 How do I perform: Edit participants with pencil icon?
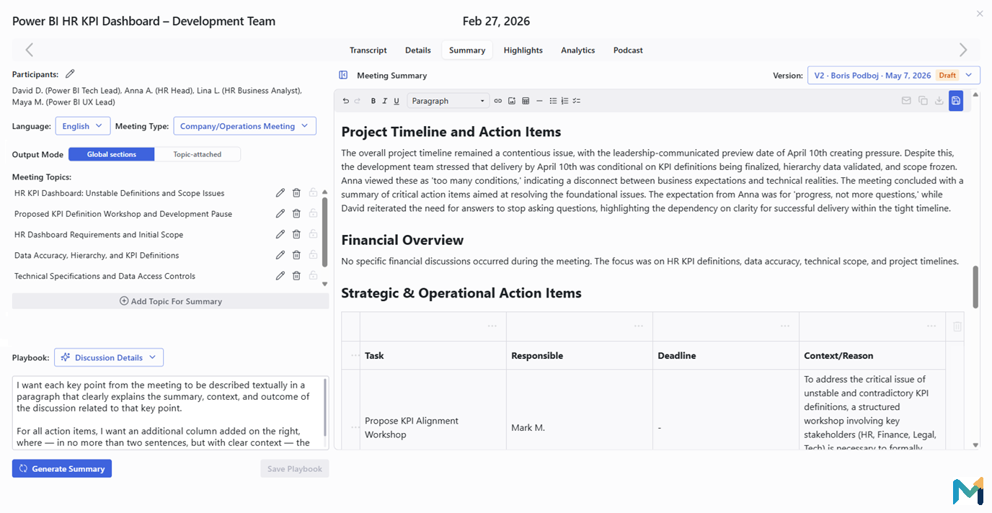pyautogui.click(x=70, y=73)
